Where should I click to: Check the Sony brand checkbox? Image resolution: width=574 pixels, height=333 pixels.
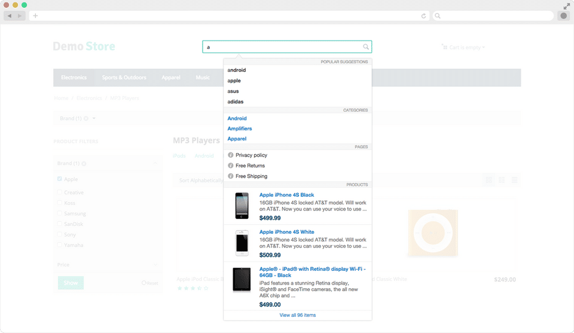[59, 234]
